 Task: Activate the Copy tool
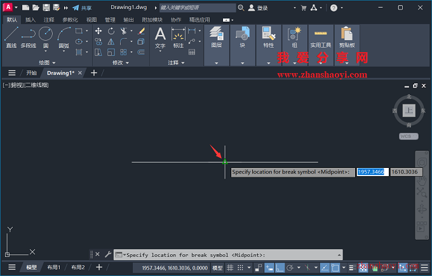98,41
